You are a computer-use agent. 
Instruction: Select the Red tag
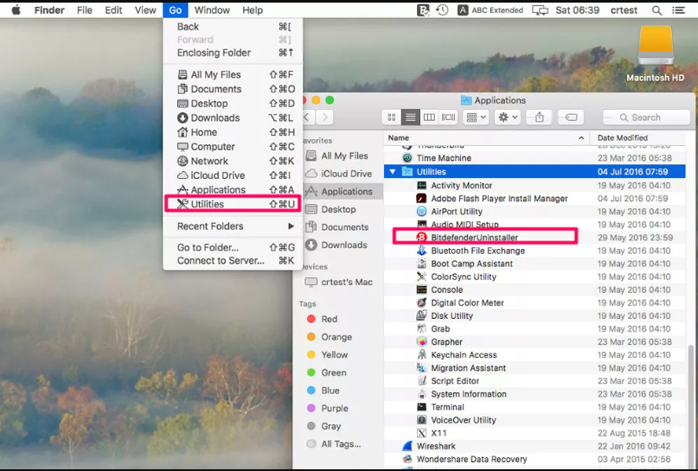[323, 319]
